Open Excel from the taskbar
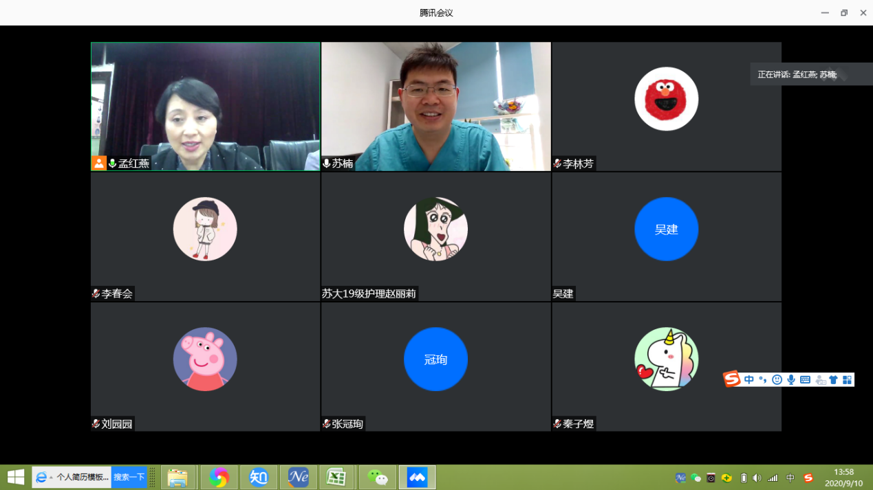The image size is (873, 490). tap(336, 477)
